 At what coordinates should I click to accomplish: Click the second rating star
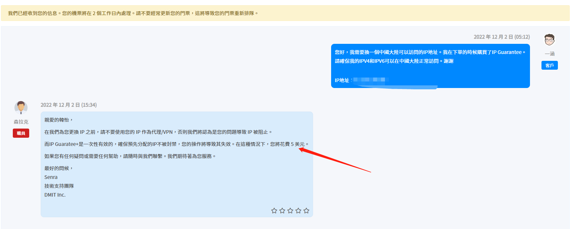pyautogui.click(x=282, y=211)
